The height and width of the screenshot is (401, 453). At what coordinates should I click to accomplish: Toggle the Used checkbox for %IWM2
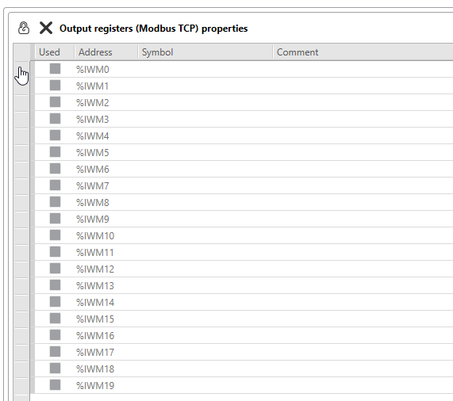[x=55, y=102]
